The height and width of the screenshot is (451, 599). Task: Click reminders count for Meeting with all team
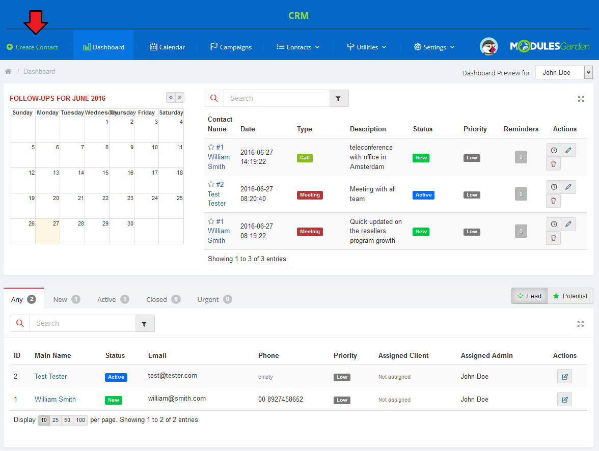(521, 194)
